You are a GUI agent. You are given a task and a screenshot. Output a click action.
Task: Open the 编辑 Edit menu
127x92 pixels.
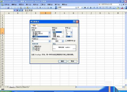tap(14, 5)
